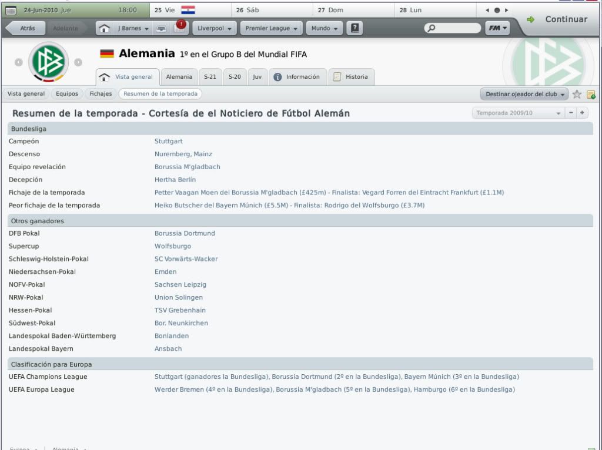Select the Equipos sub-tab
Screen dimensions: 602x450
click(67, 93)
